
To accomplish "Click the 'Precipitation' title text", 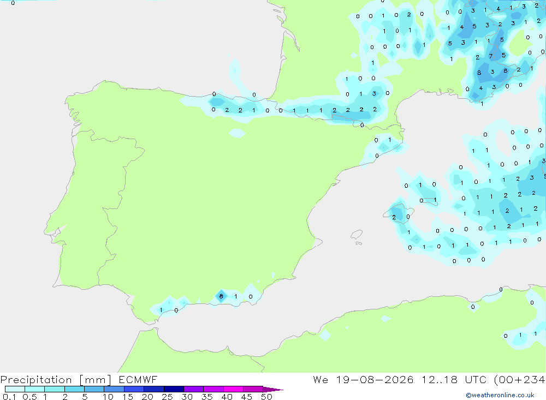I will point(36,380).
